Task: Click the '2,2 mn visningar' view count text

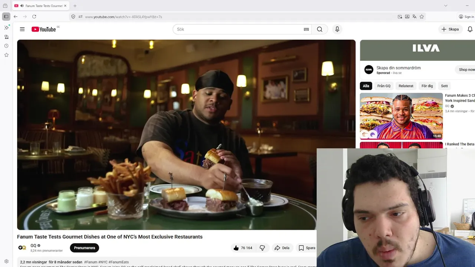Action: pos(33,262)
